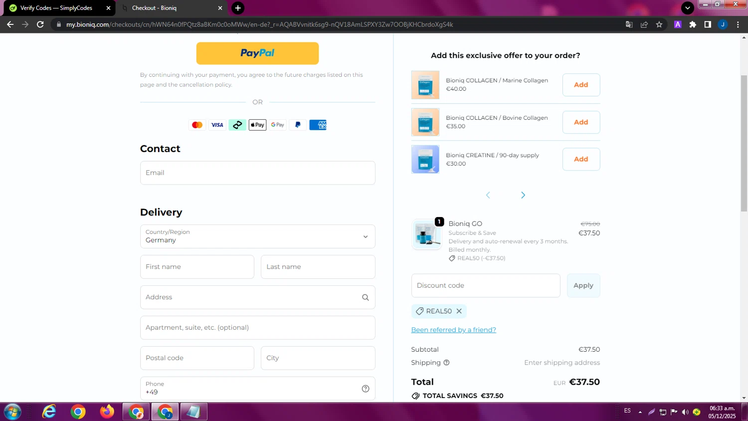Toggle the browser side panel
Screen dimensions: 748x421
pyautogui.click(x=708, y=24)
